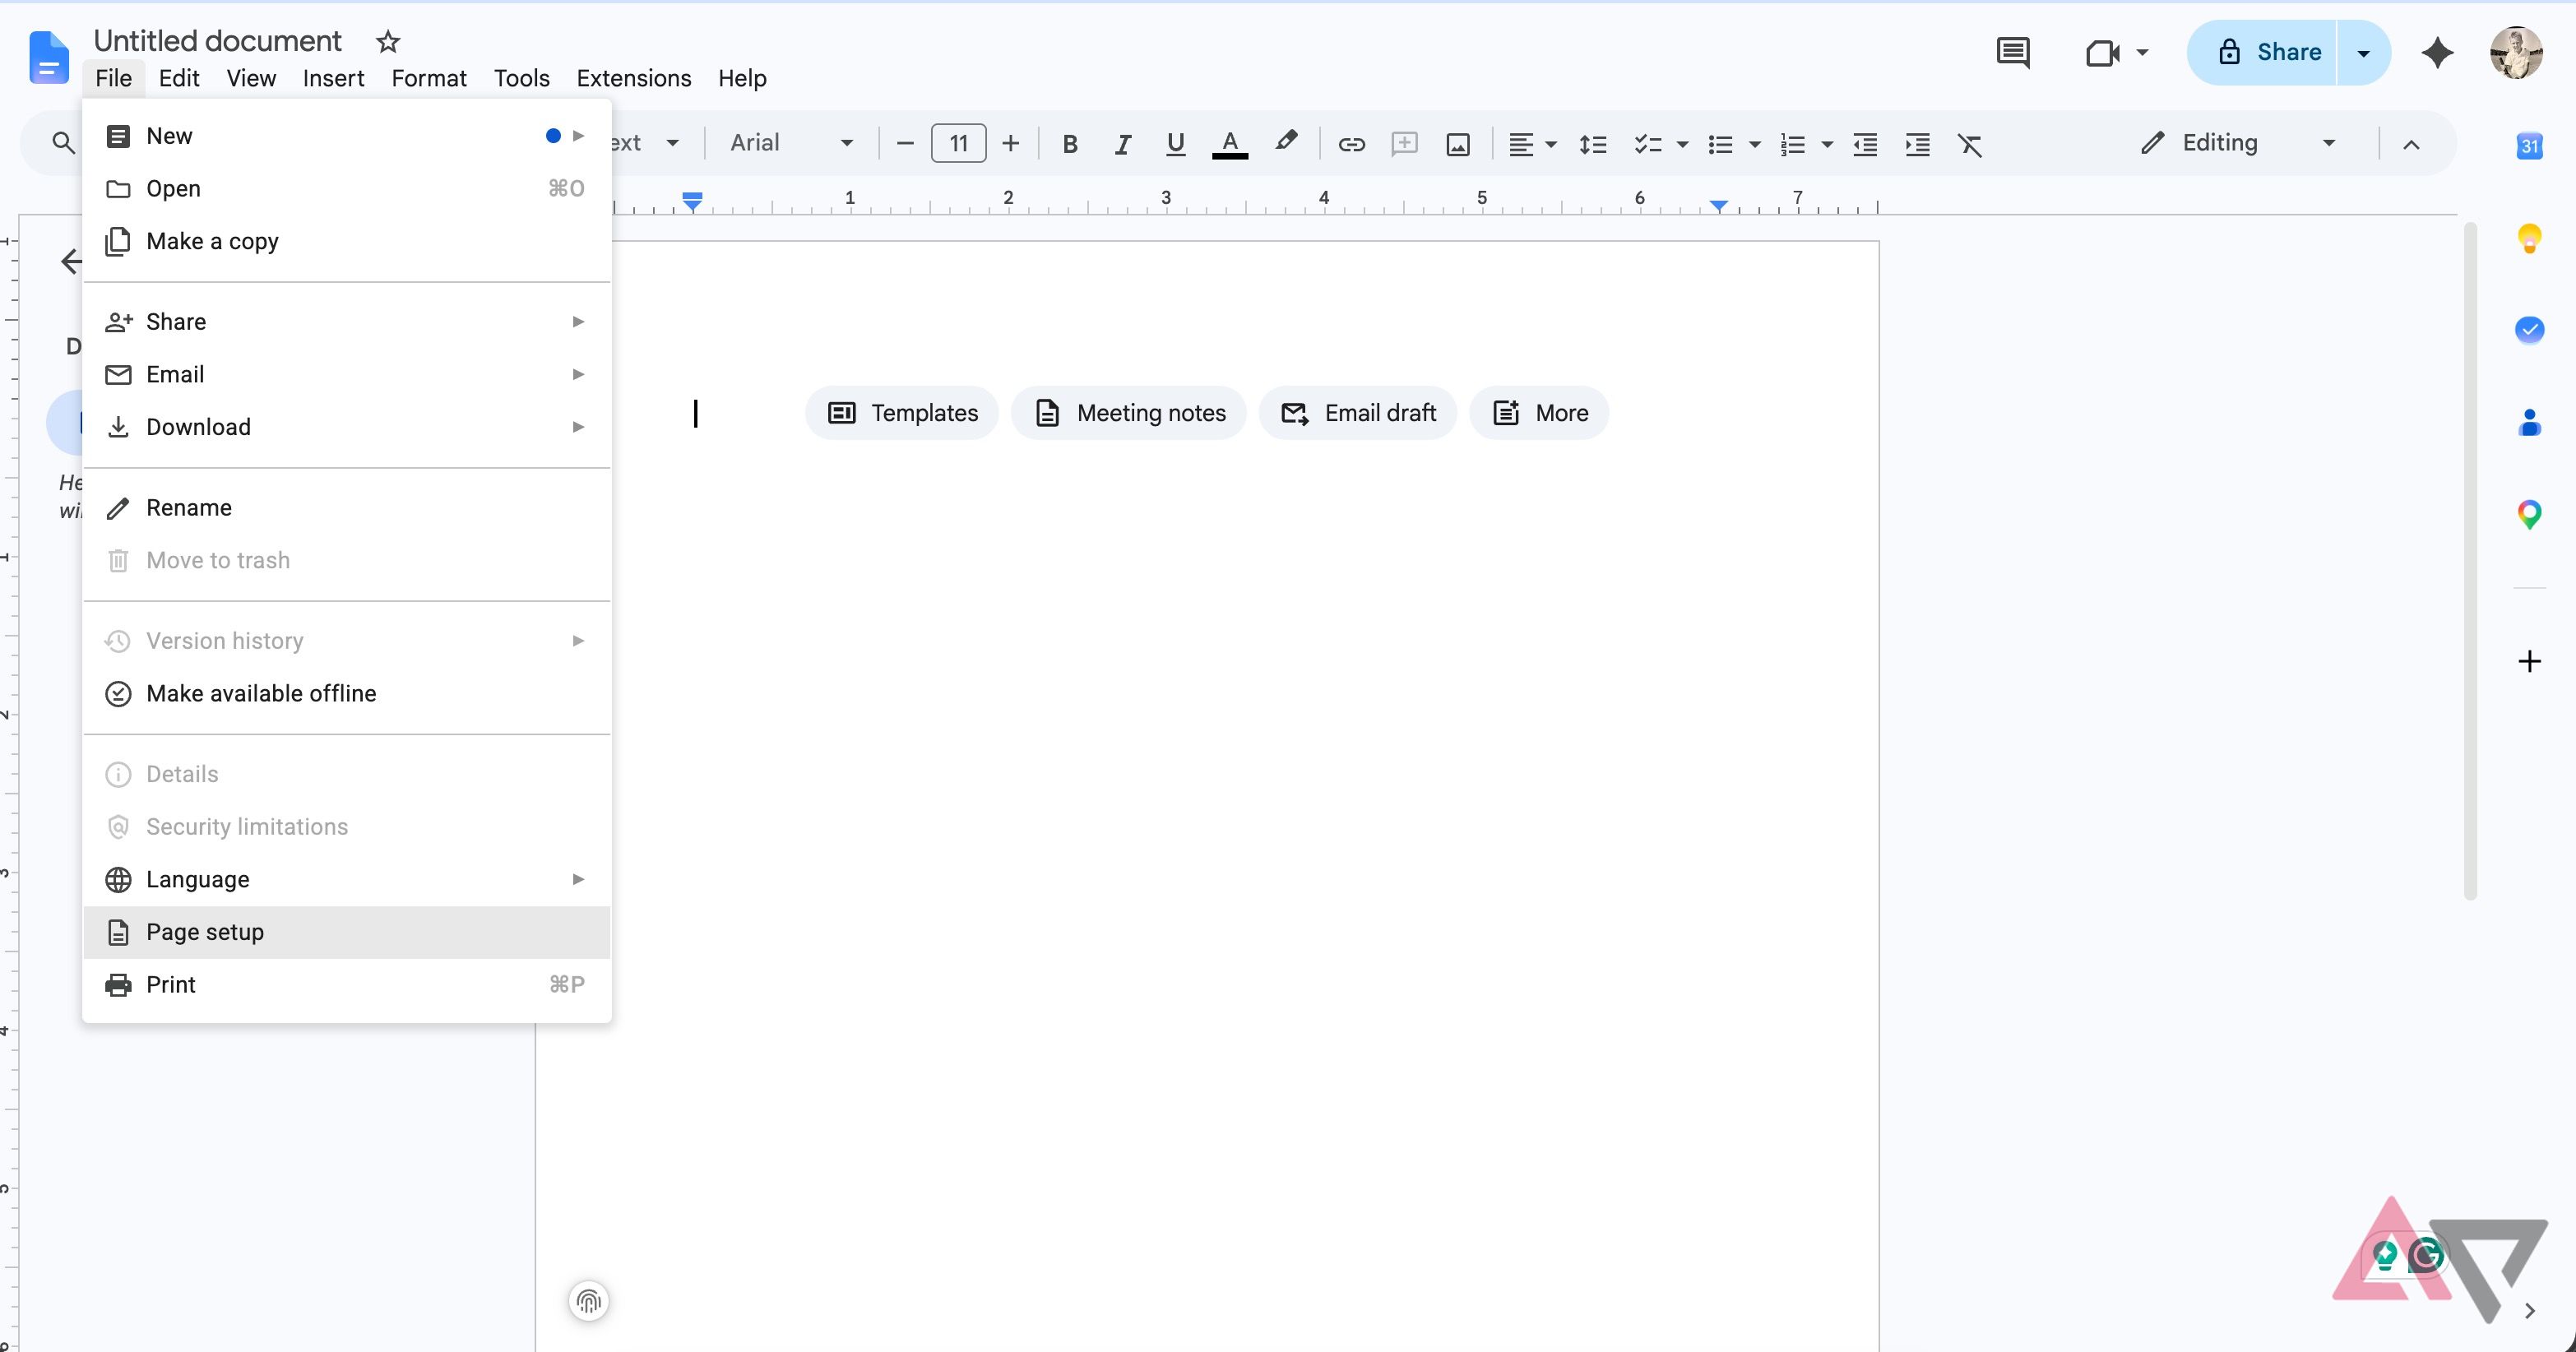The image size is (2576, 1352).
Task: Open the font family dropdown
Action: point(791,143)
